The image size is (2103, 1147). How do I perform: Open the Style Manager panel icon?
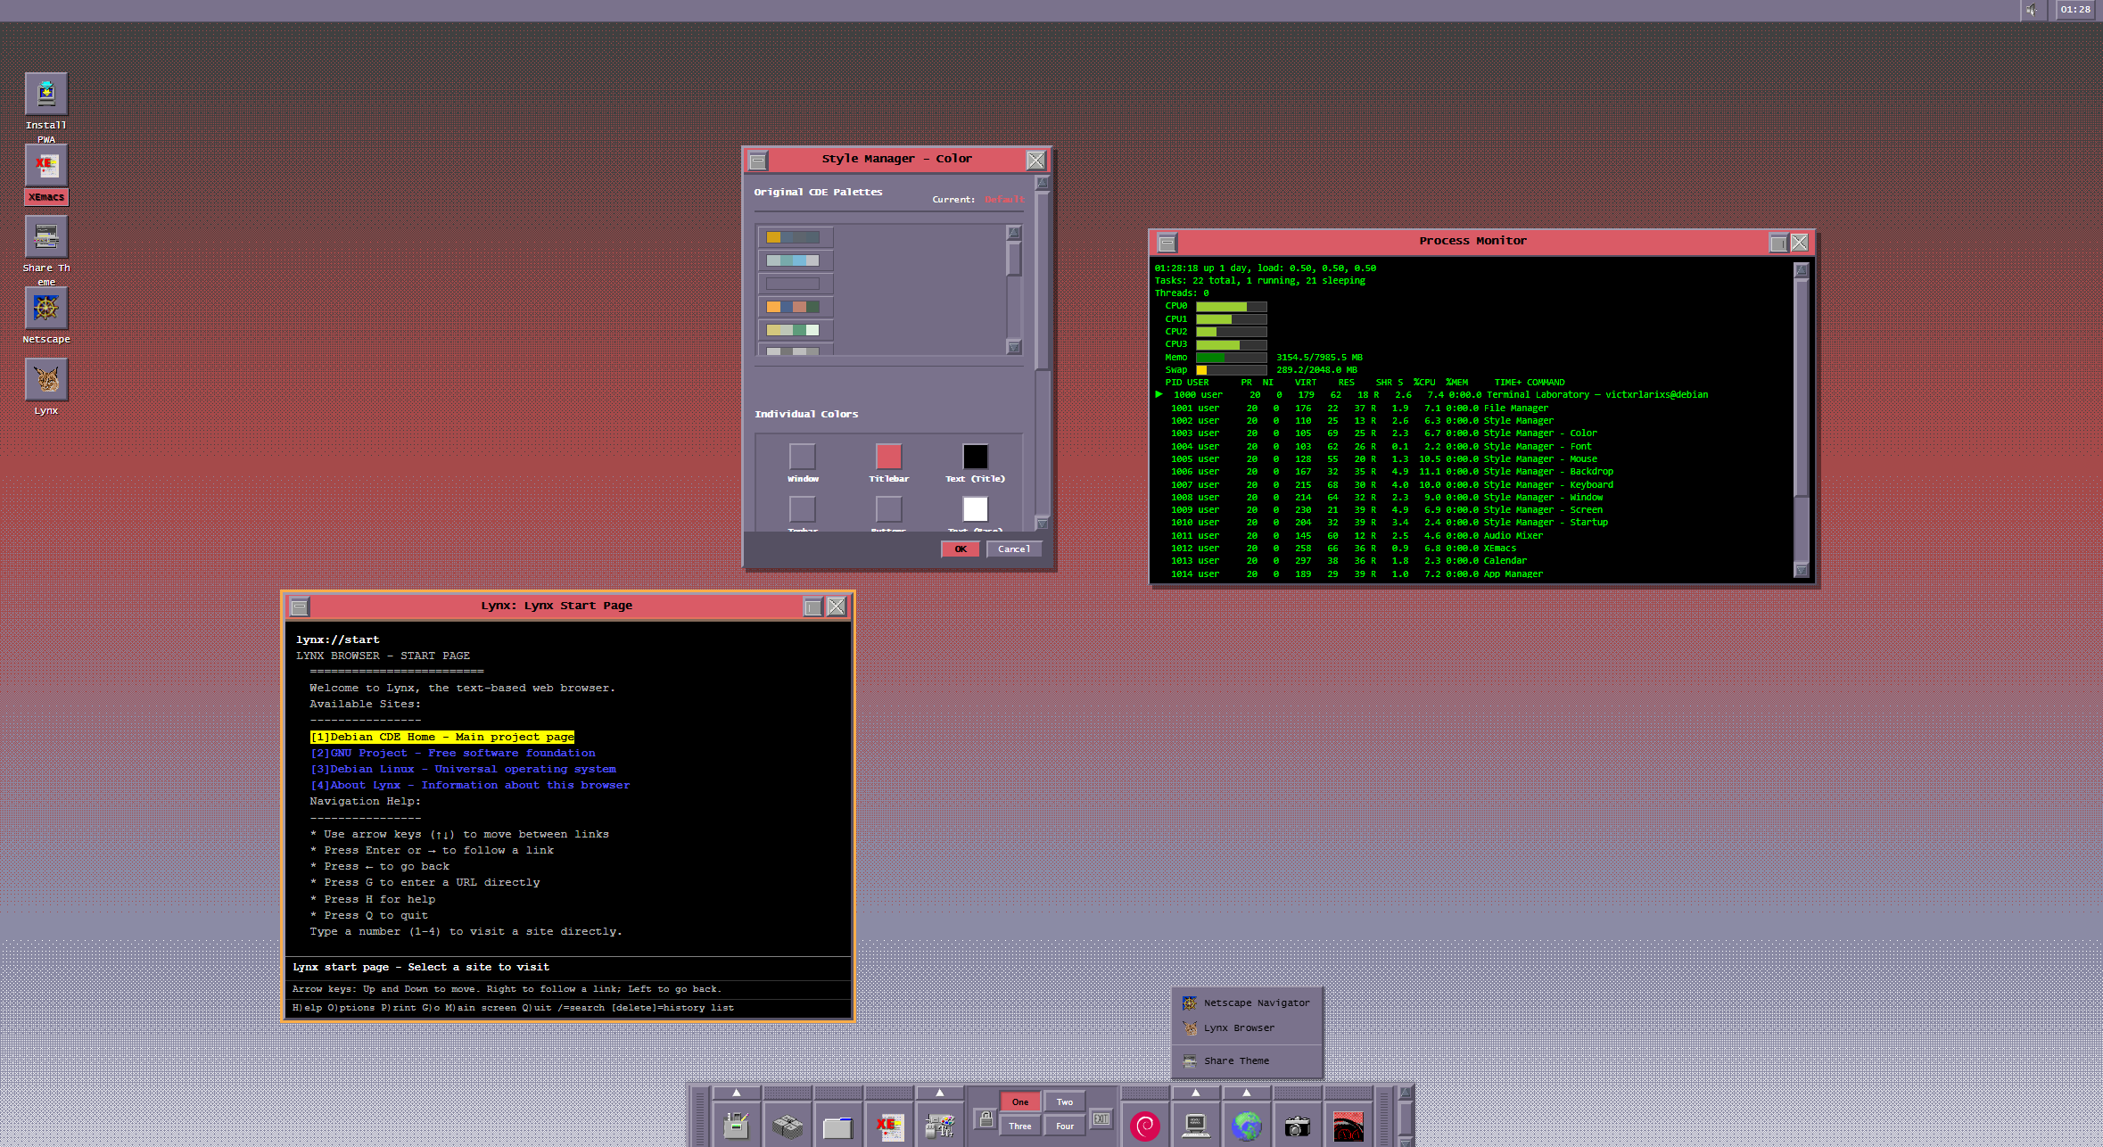pyautogui.click(x=939, y=1126)
